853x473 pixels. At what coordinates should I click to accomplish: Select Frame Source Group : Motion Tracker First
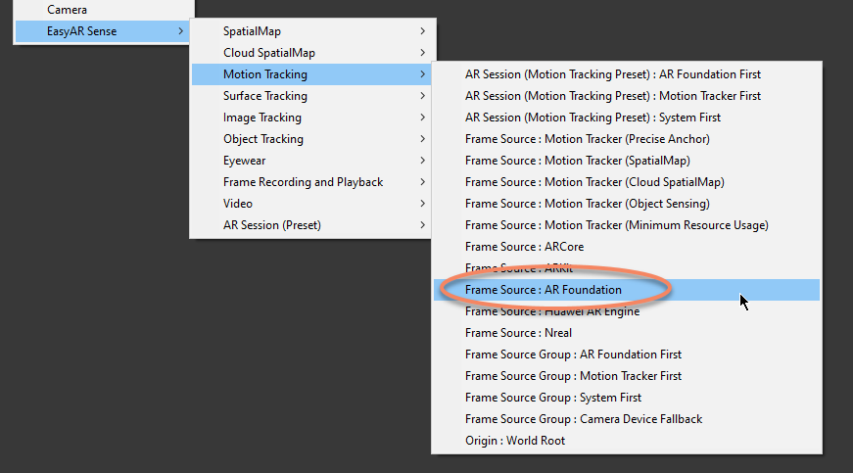click(627, 376)
